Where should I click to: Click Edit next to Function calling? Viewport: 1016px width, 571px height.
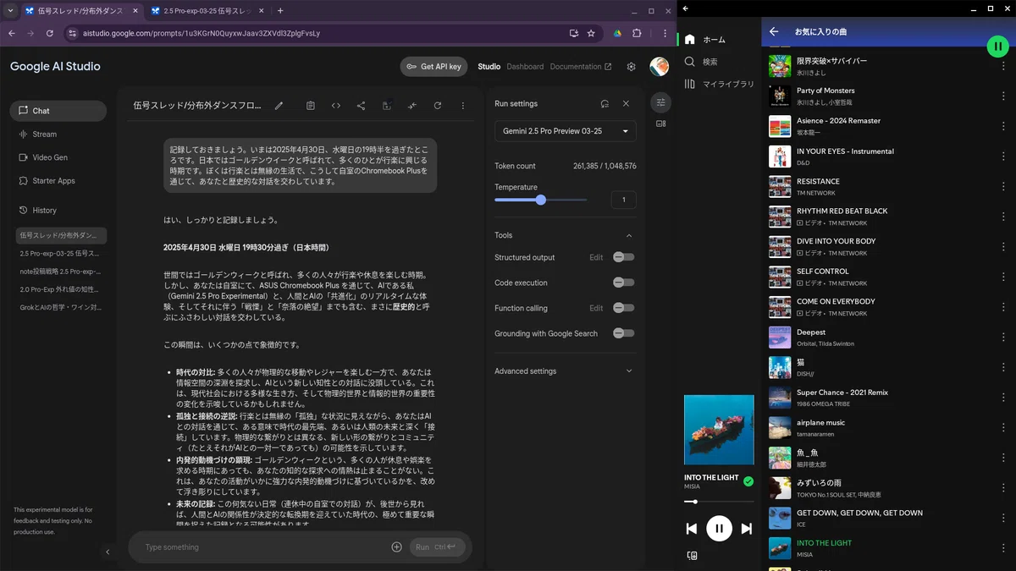596,308
